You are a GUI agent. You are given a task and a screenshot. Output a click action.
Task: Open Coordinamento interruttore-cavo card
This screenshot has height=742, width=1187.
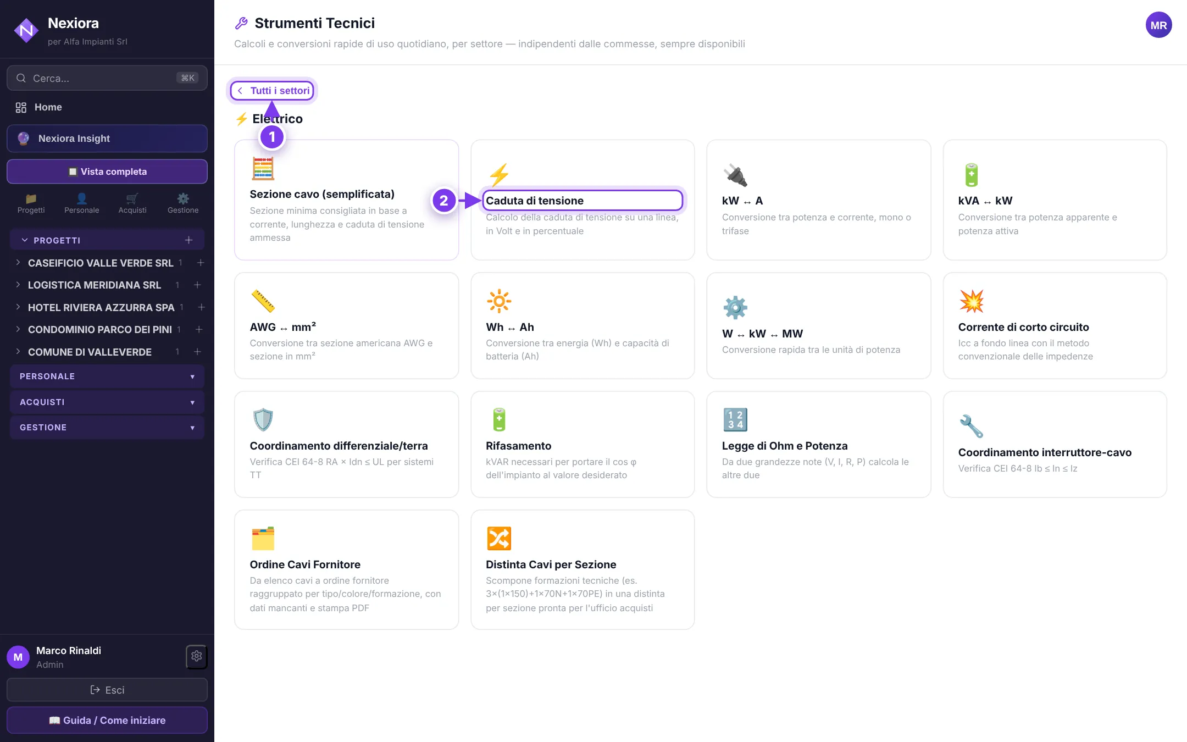[1055, 445]
